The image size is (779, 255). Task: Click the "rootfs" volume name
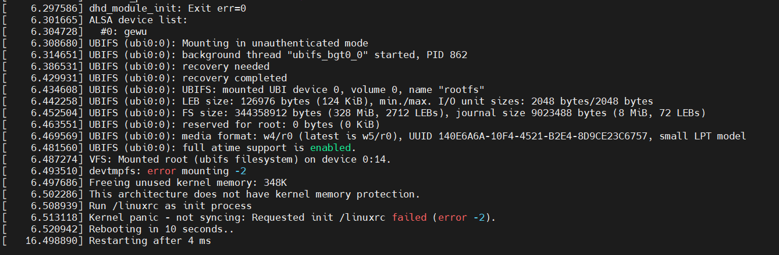point(461,89)
